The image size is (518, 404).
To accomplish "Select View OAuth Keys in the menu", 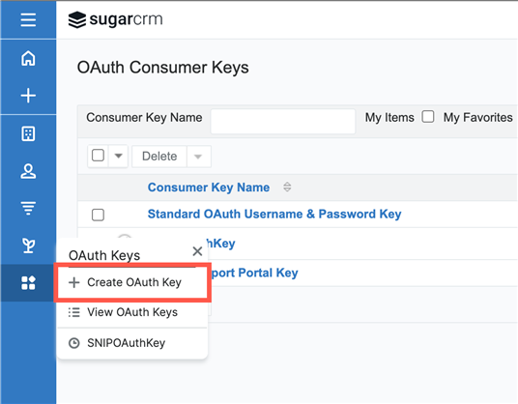I will tap(132, 312).
